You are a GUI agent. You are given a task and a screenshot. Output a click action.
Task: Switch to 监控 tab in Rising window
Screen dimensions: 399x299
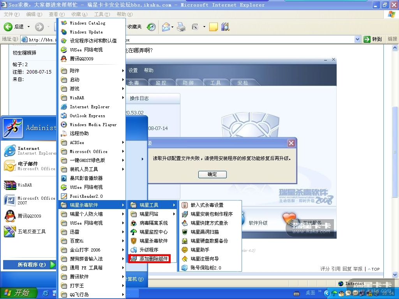pyautogui.click(x=161, y=83)
